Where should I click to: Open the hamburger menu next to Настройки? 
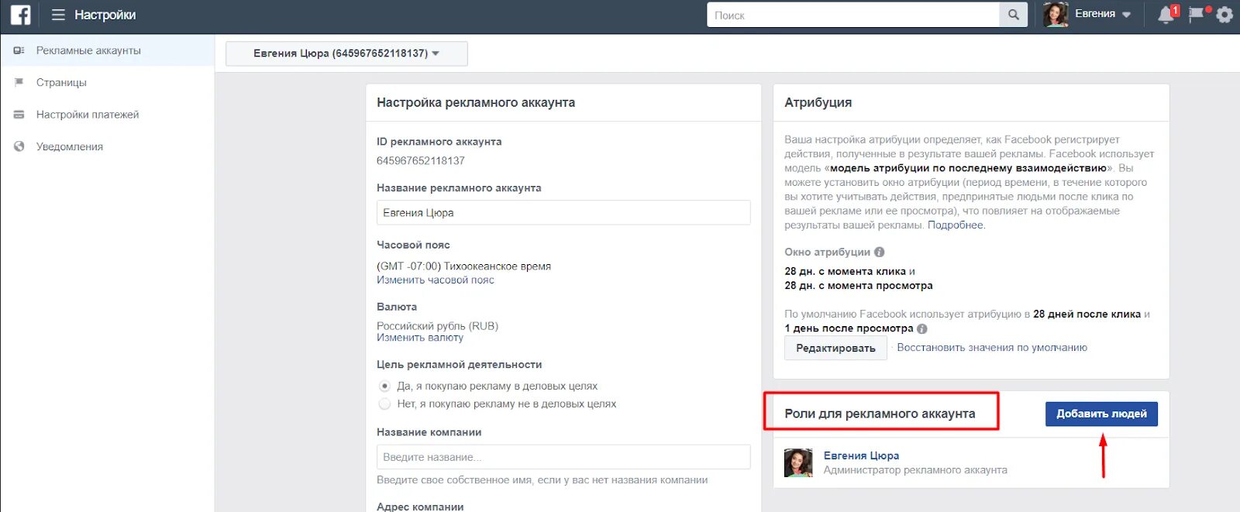click(58, 15)
